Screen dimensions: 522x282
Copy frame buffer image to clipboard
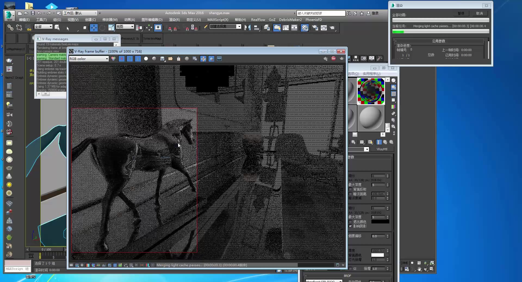pyautogui.click(x=179, y=59)
